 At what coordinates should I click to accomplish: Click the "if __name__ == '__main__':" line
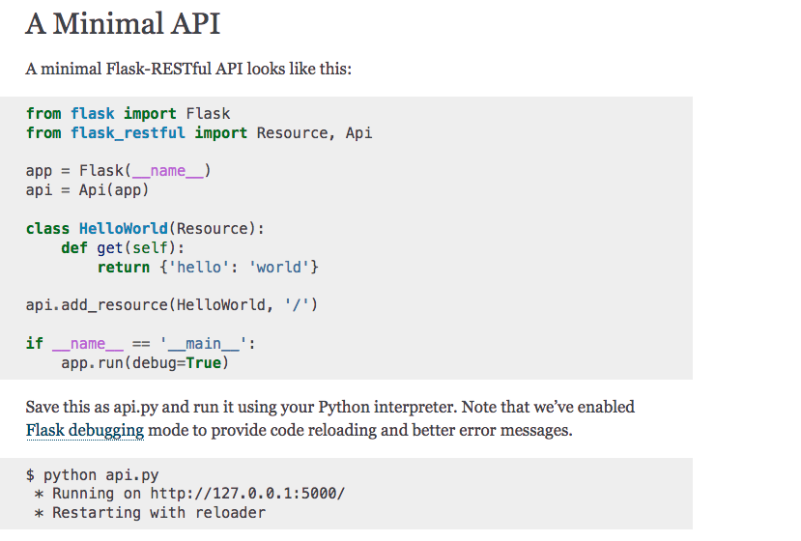[x=140, y=344]
